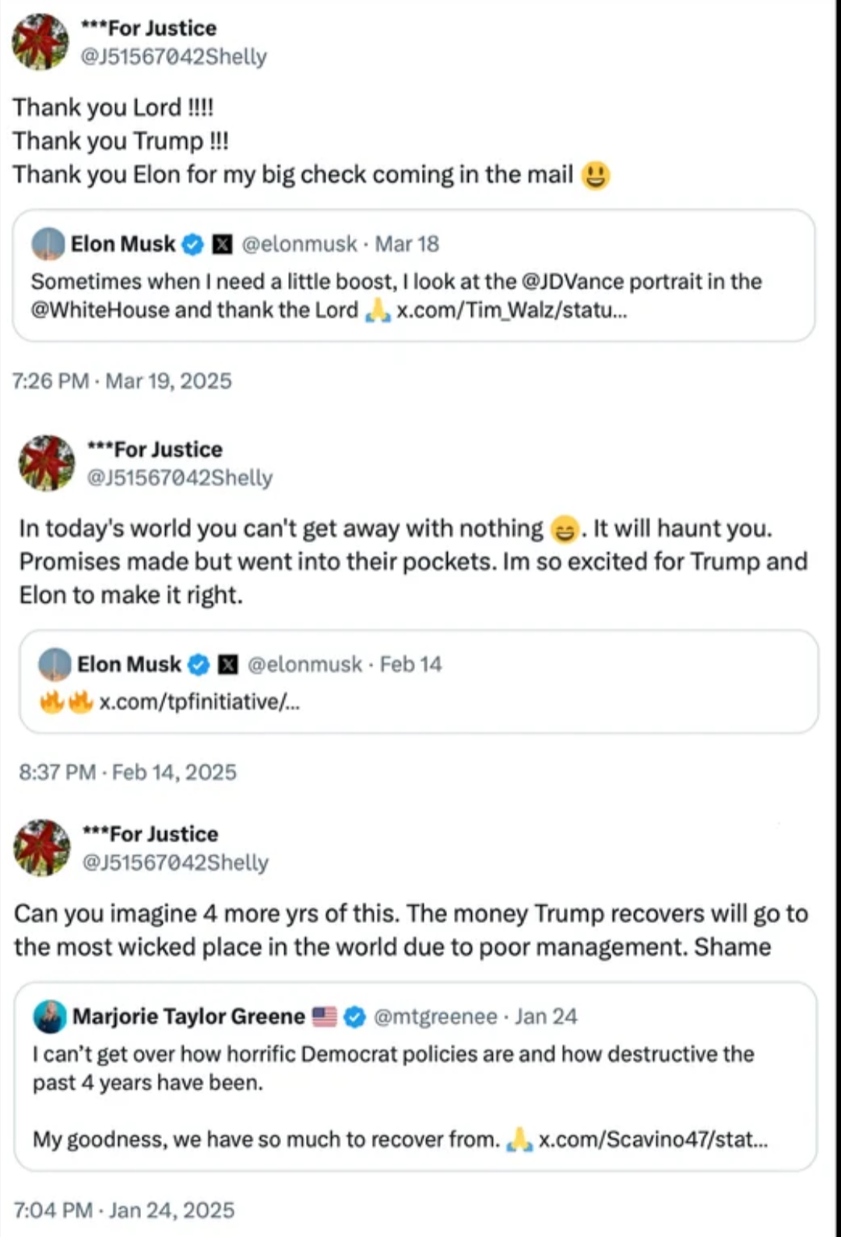Click the poster avatar on the Jan 24 tweet
841x1237 pixels.
42,848
